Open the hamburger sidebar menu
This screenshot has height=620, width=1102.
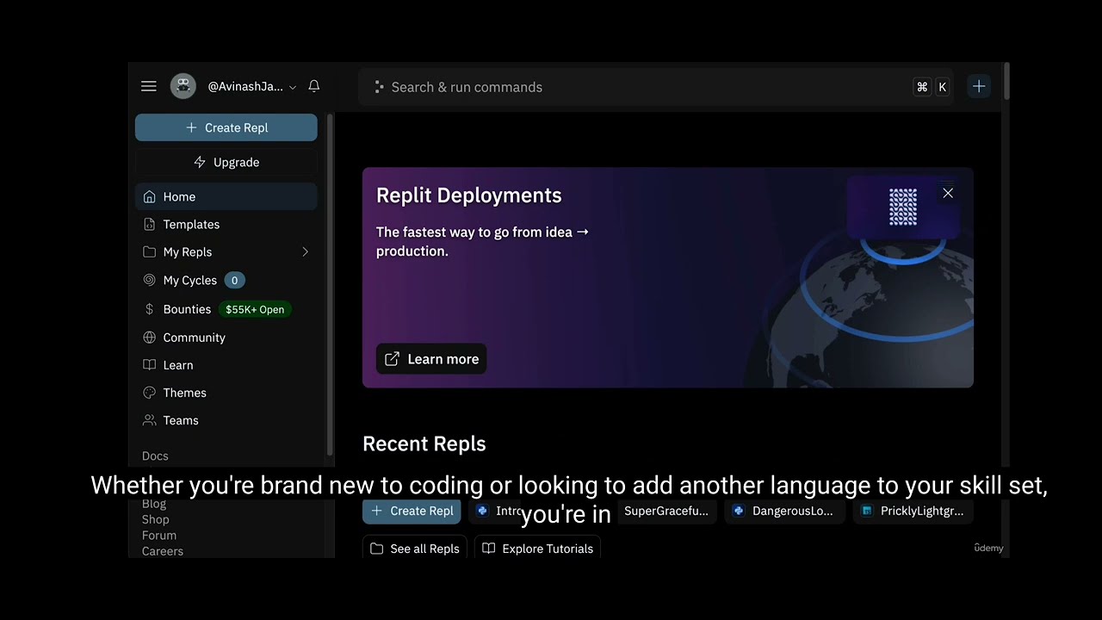click(x=149, y=86)
